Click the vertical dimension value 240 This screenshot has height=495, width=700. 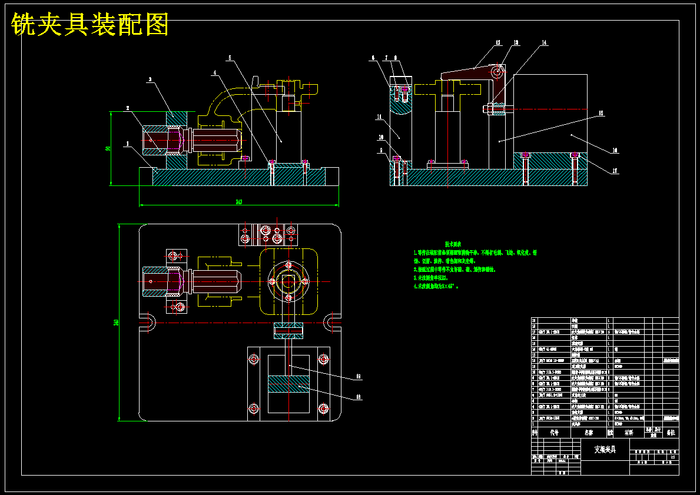[x=116, y=323]
